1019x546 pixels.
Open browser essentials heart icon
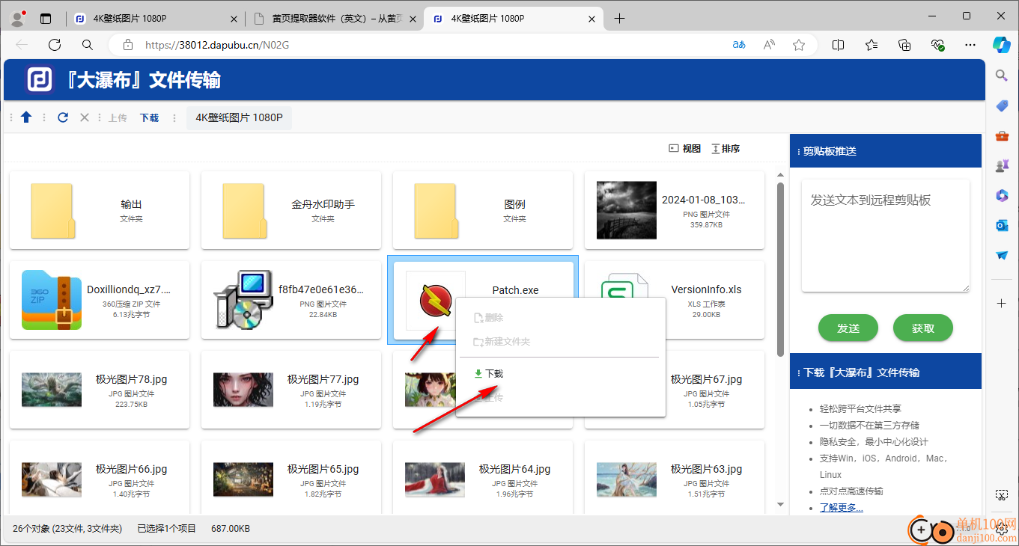[937, 45]
